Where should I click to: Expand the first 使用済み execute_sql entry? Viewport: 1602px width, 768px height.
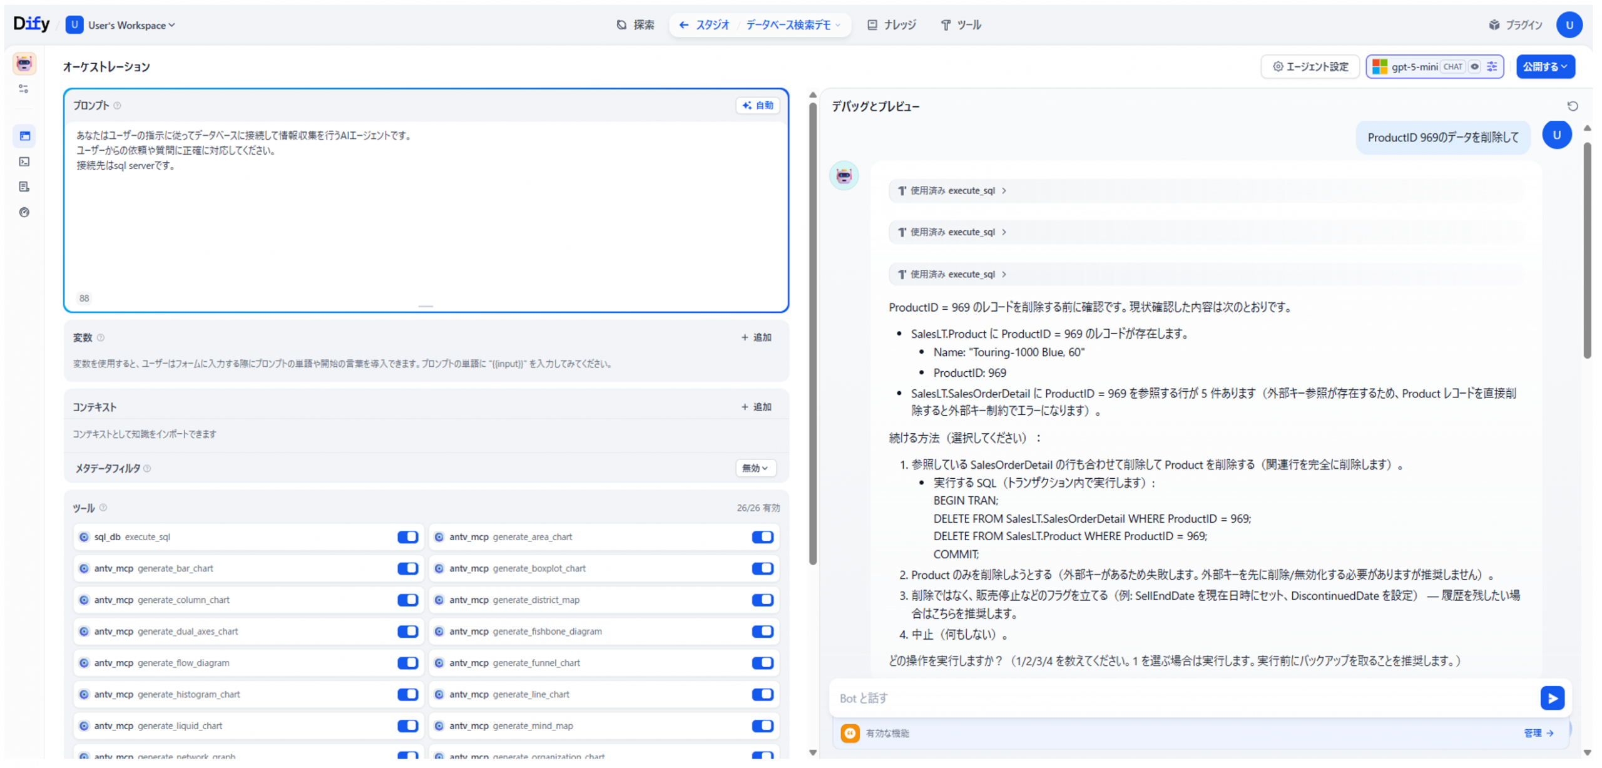tap(952, 191)
